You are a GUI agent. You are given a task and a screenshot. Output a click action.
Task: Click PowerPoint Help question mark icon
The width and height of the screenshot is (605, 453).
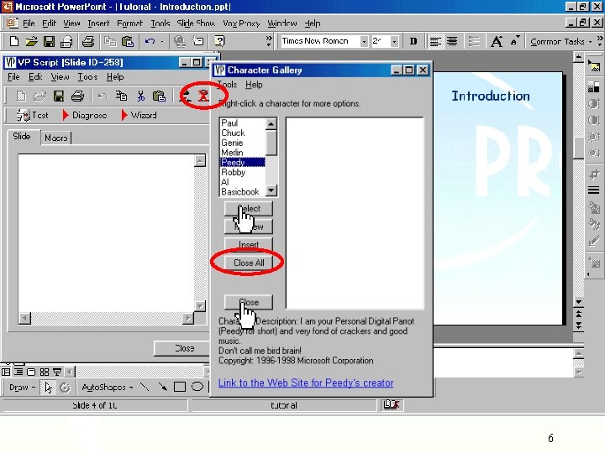[x=219, y=41]
